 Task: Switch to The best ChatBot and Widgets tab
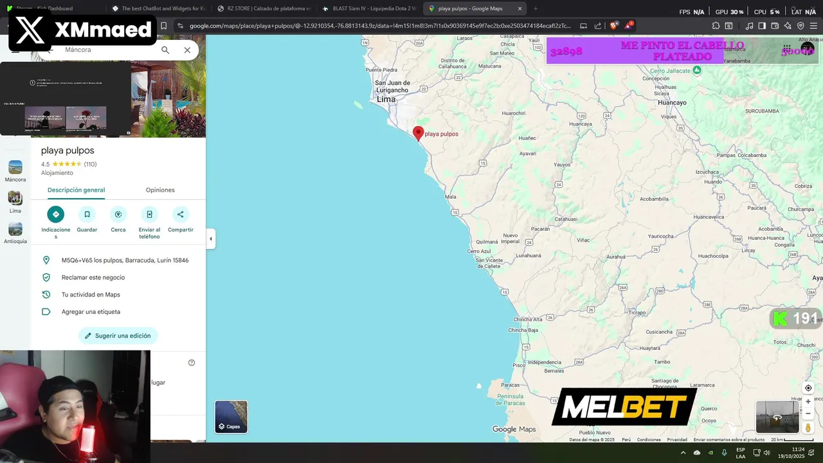click(x=158, y=8)
